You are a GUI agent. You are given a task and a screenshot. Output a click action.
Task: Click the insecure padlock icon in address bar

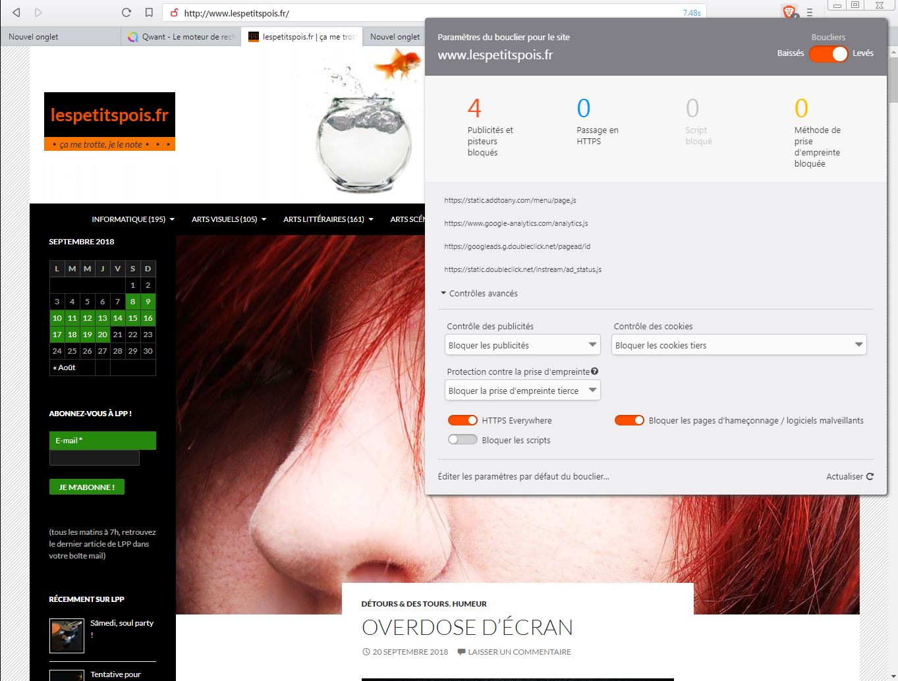(x=174, y=13)
